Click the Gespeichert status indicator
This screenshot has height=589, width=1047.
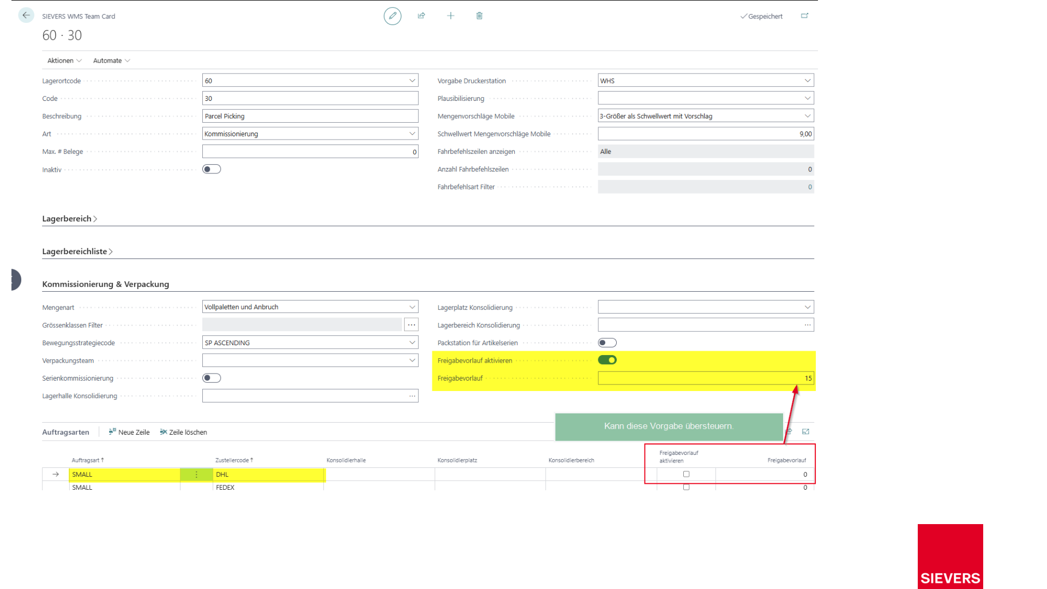click(761, 16)
